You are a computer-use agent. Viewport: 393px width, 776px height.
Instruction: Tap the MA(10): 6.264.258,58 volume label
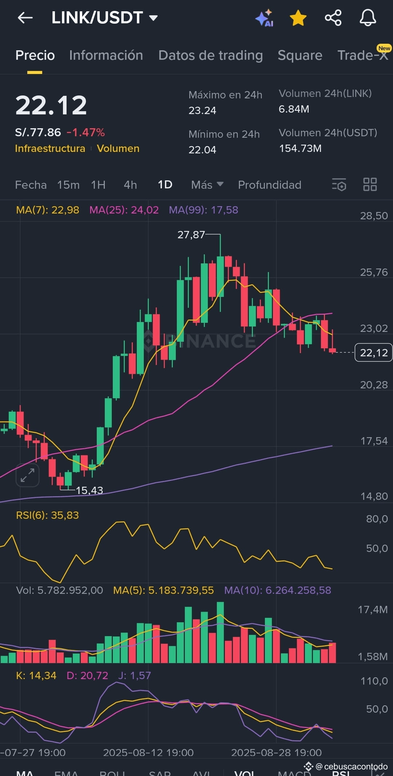tap(278, 590)
